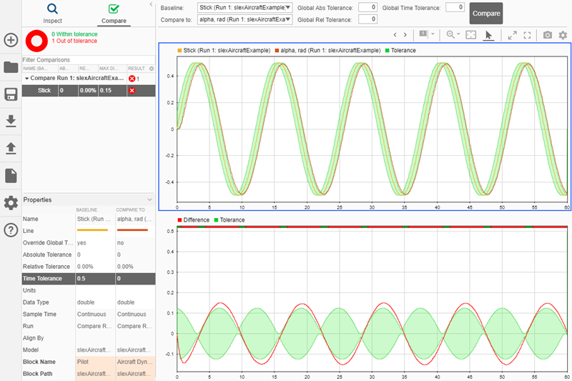
Task: Open a saved session via folder icon
Action: 11,68
